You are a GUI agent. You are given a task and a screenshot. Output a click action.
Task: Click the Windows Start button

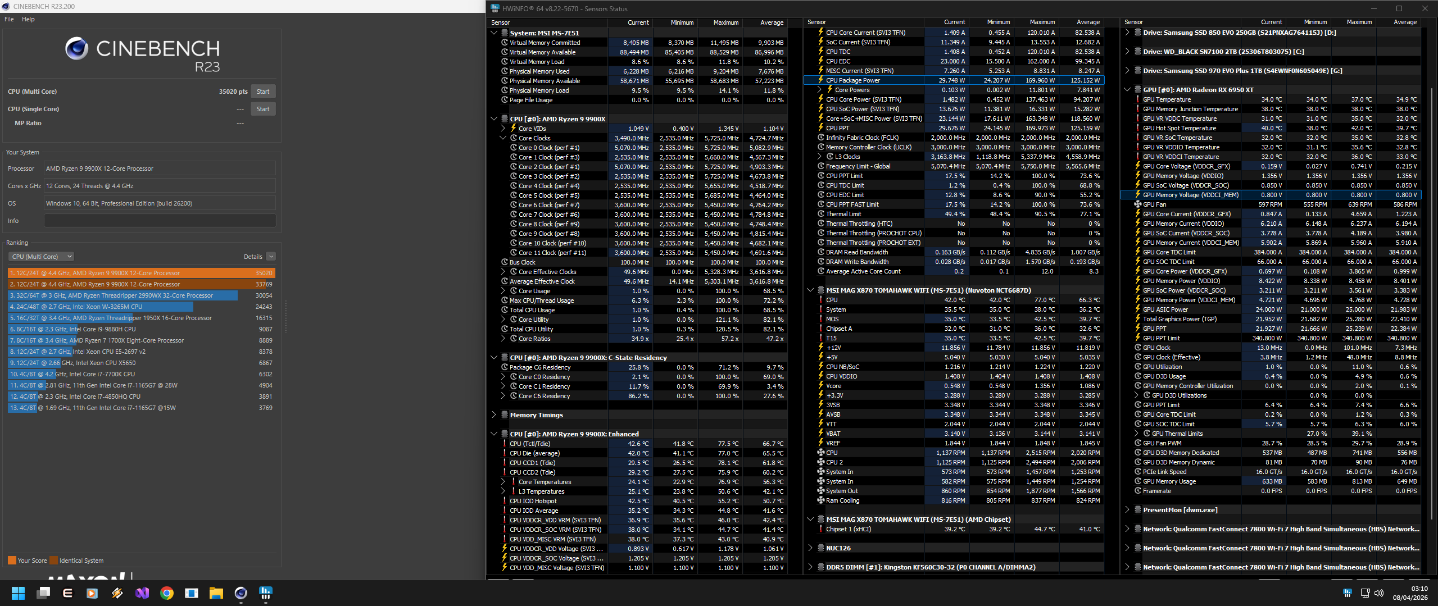pos(18,593)
